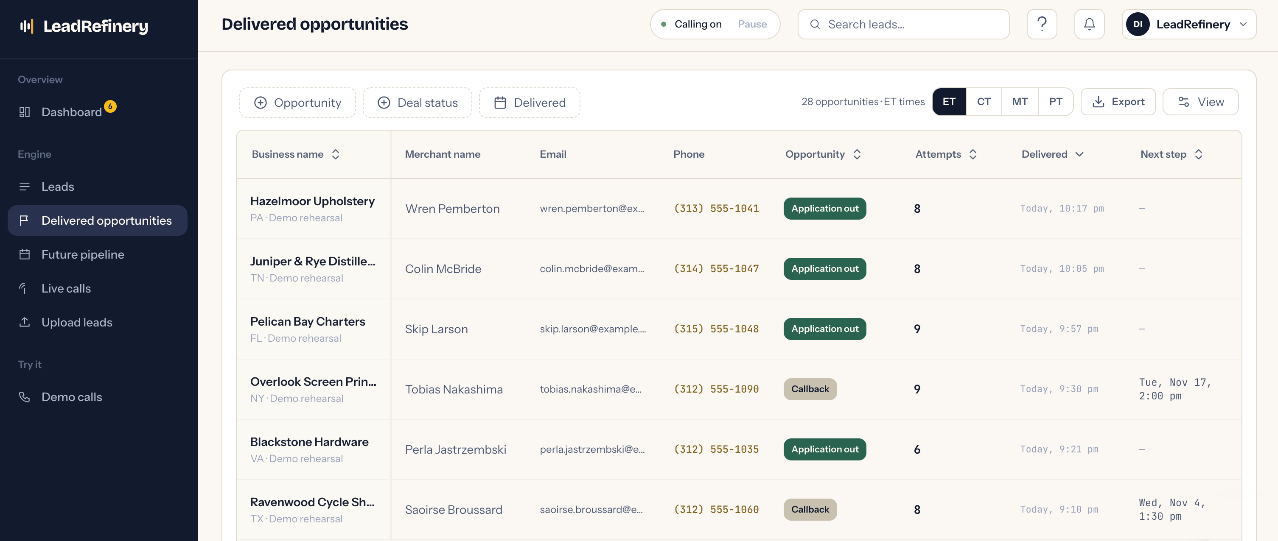Click the Merchant name column header
The image size is (1278, 541).
coord(443,154)
